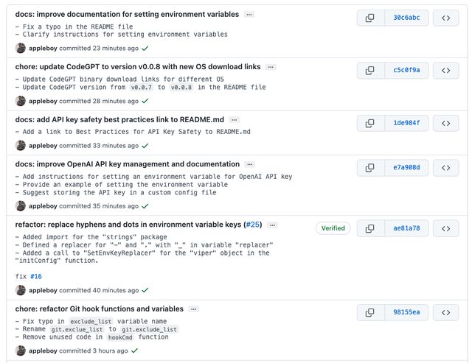Viewport: 472px width, 363px height.
Task: Browse repository at commit e7a908d
Action: [445, 168]
